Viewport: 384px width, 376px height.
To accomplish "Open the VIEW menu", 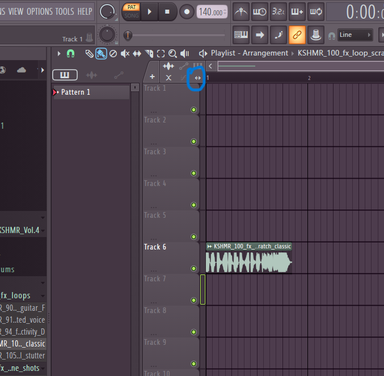I will (16, 11).
